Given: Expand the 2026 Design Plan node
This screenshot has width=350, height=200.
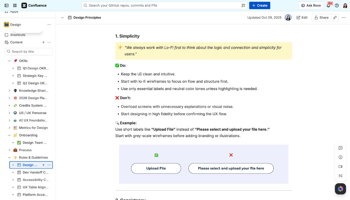Looking at the screenshot, I should pyautogui.click(x=9, y=98).
